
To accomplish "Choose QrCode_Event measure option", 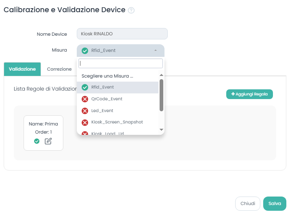I will pyautogui.click(x=107, y=99).
